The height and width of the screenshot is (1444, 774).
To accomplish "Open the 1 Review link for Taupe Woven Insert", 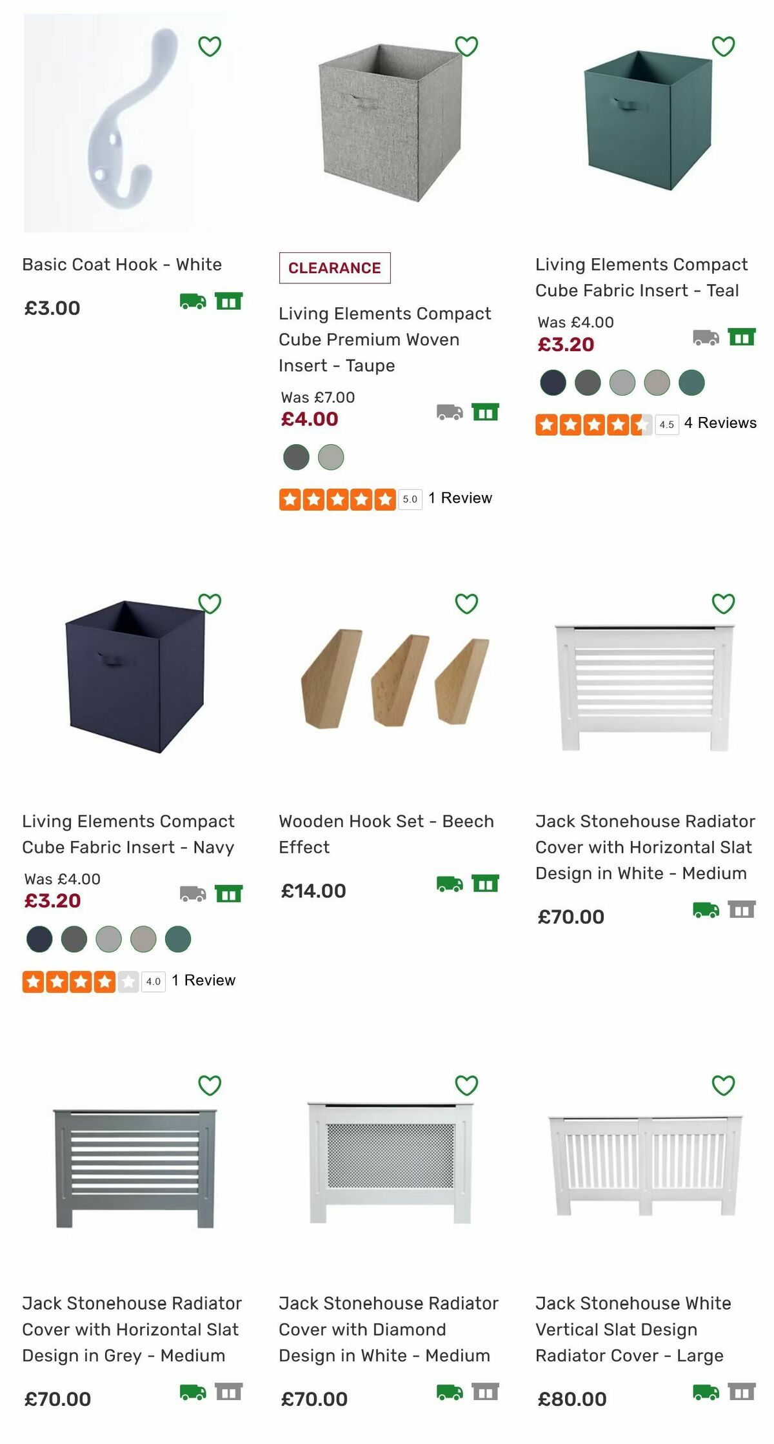I will pos(459,498).
